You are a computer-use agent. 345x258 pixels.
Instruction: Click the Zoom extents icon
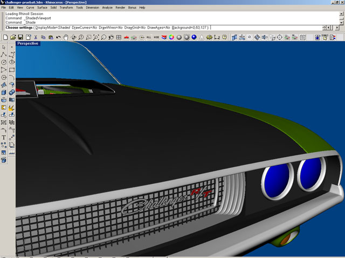(x=96, y=37)
